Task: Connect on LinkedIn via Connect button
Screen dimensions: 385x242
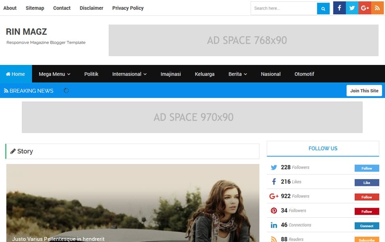Action: tap(366, 225)
